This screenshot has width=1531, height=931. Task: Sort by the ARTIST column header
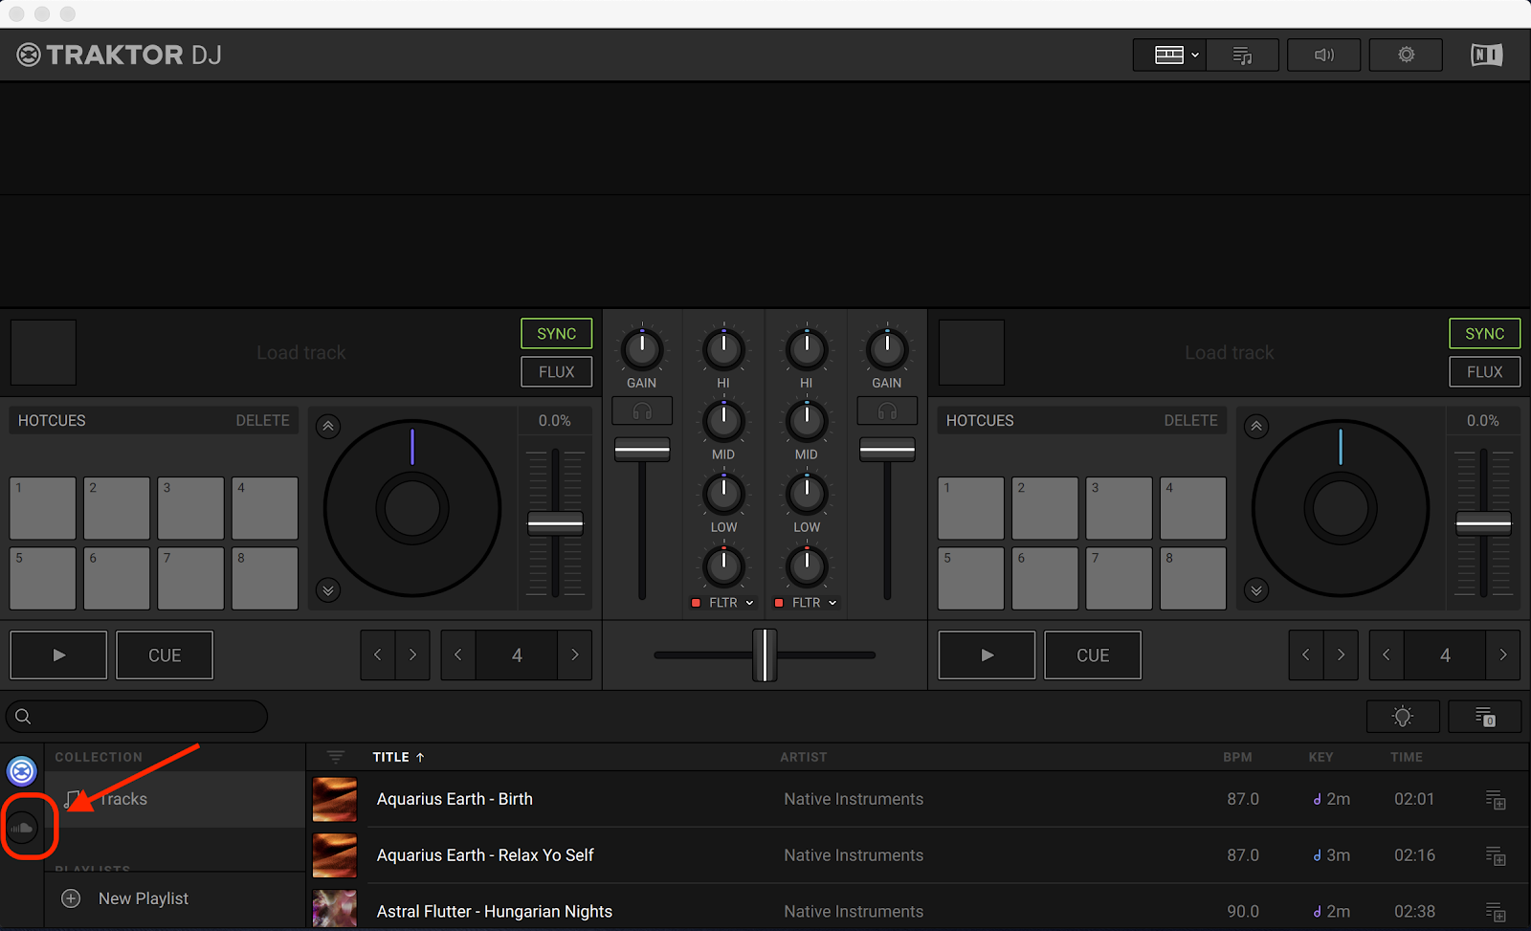[803, 757]
